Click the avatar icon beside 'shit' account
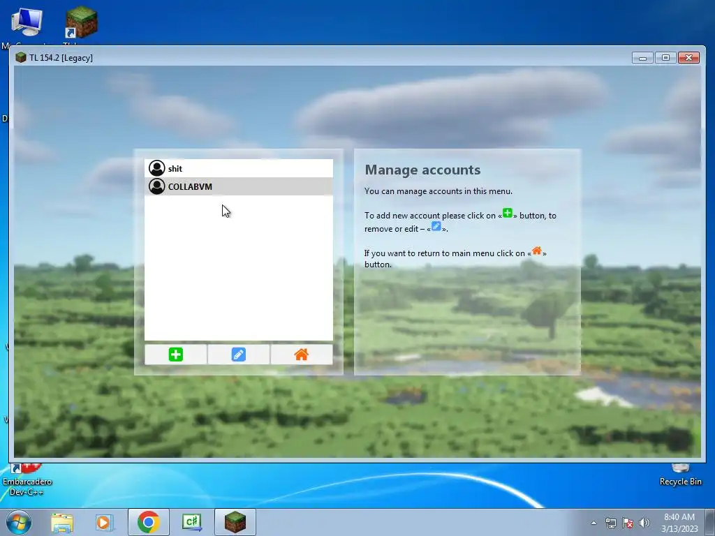715x536 pixels. [157, 168]
